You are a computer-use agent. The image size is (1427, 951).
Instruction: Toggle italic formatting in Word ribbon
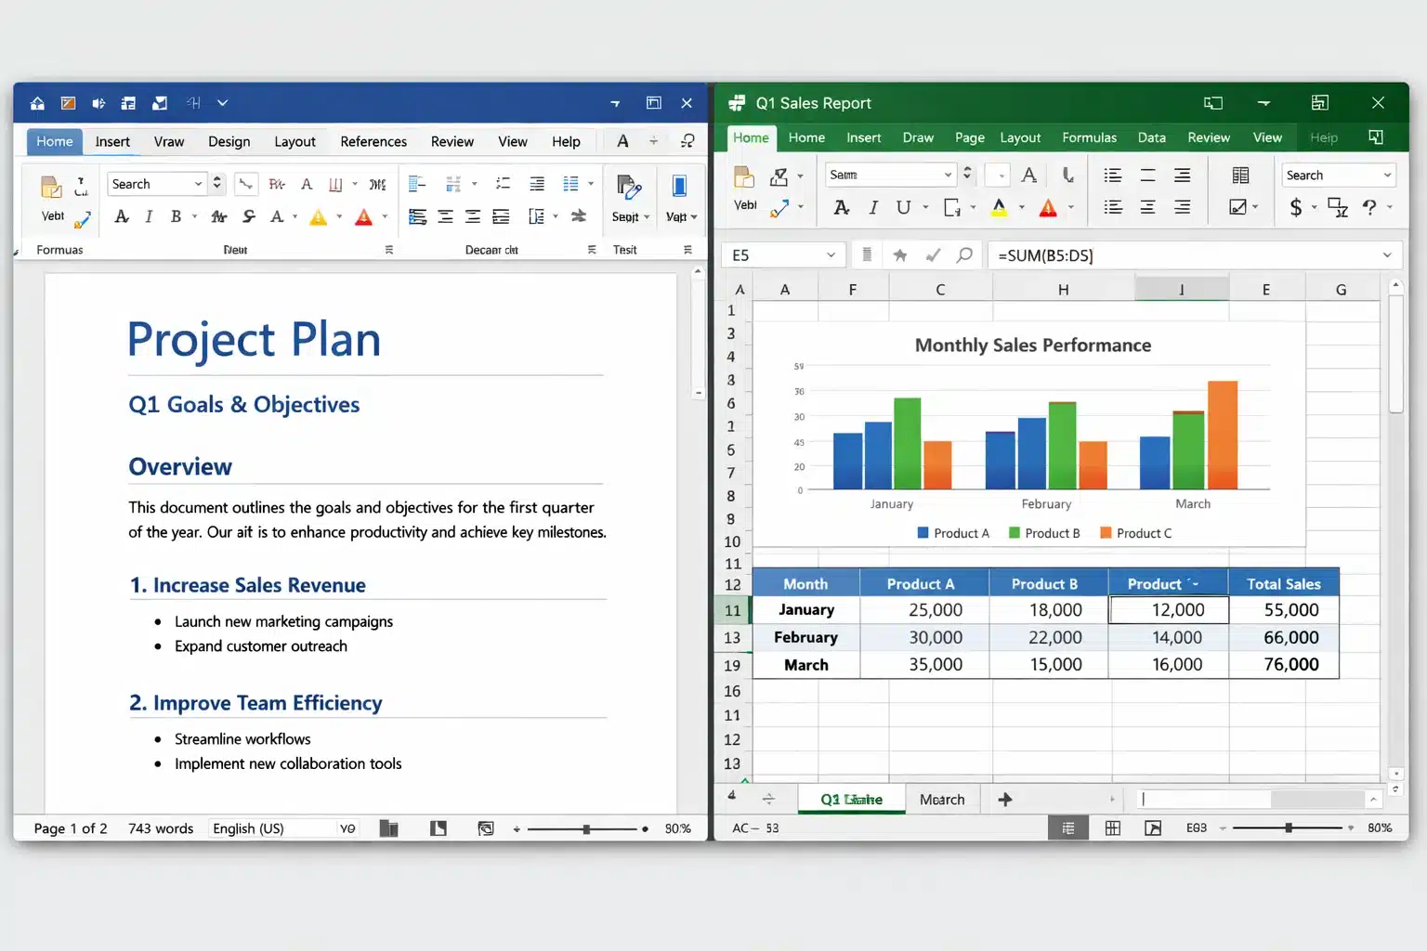[149, 215]
